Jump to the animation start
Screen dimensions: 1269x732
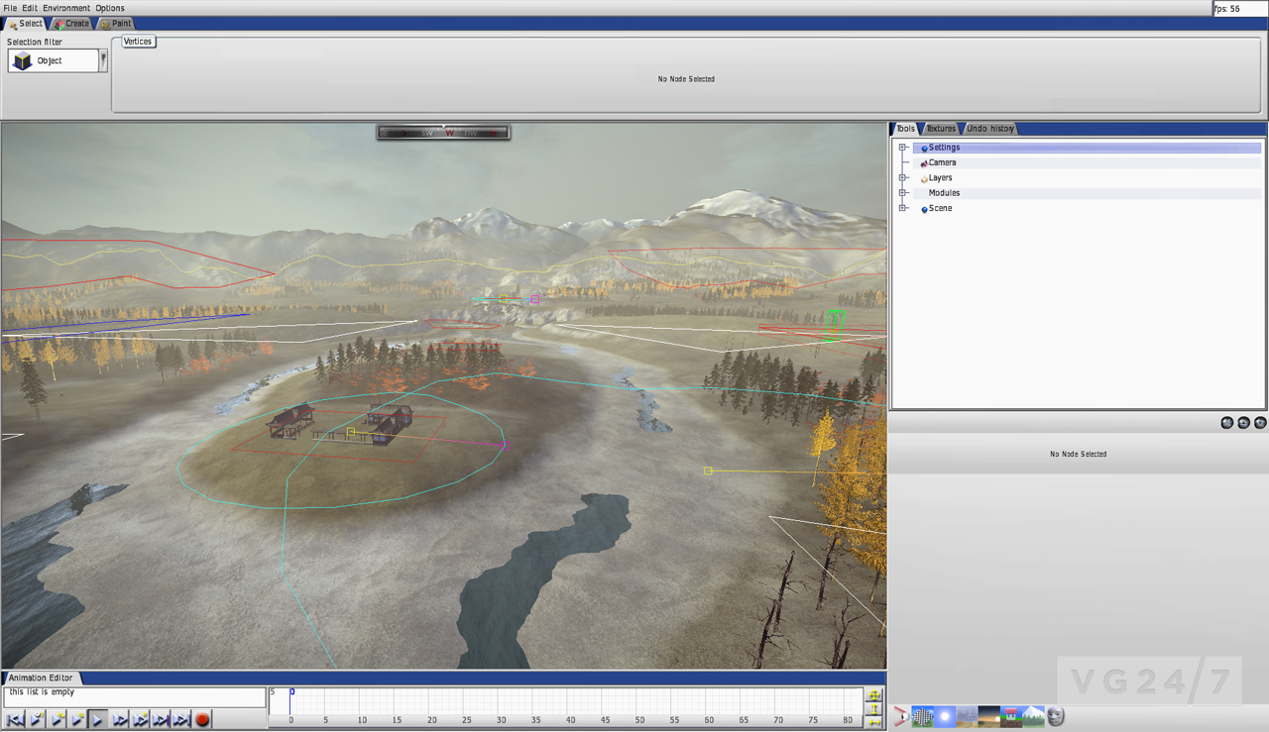(15, 720)
